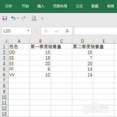
Task: Undo the last action
Action: (13, 18)
